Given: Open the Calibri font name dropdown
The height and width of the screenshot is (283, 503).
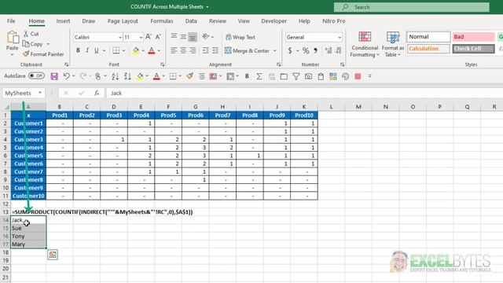Looking at the screenshot, I should [120, 38].
